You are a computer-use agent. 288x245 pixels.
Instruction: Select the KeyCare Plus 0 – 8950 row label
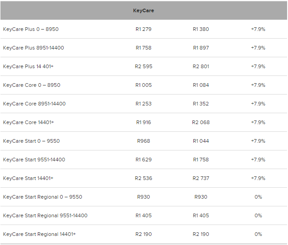click(x=30, y=29)
